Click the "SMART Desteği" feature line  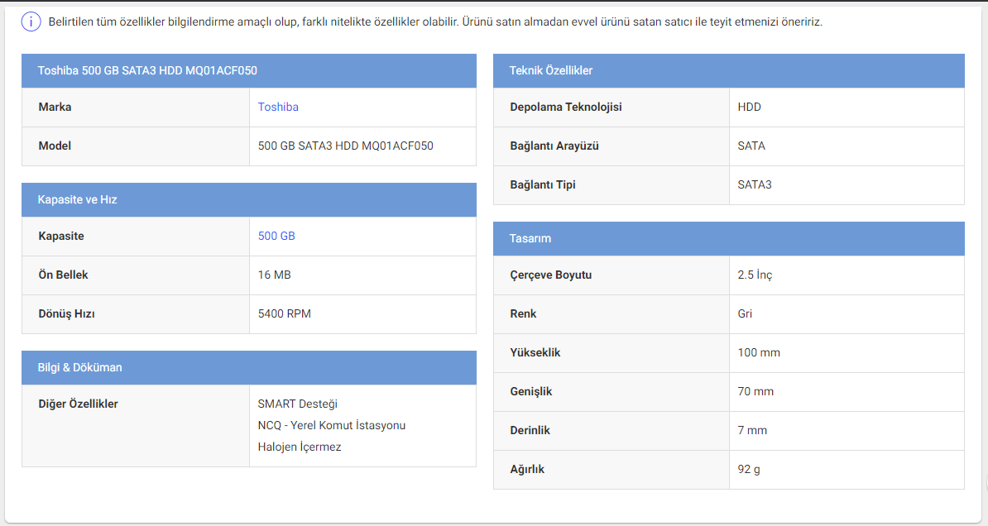pos(297,404)
